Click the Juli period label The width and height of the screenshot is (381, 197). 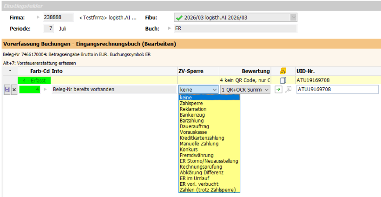[x=62, y=29]
